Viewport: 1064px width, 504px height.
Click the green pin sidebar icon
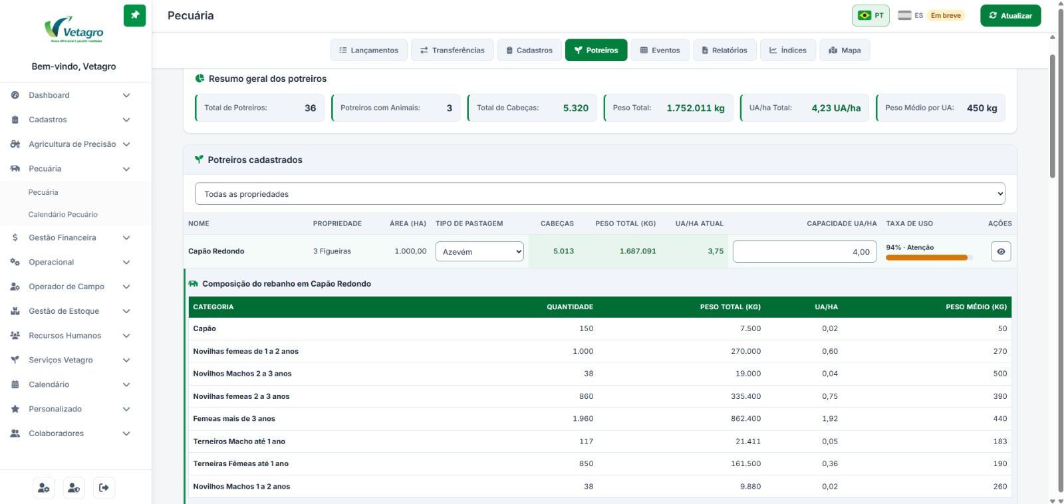(134, 15)
